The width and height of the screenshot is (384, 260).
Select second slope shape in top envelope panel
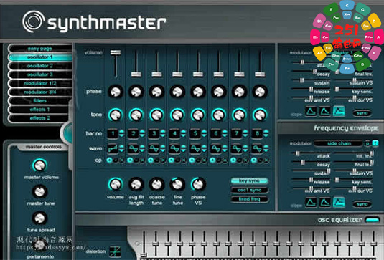[324, 112]
